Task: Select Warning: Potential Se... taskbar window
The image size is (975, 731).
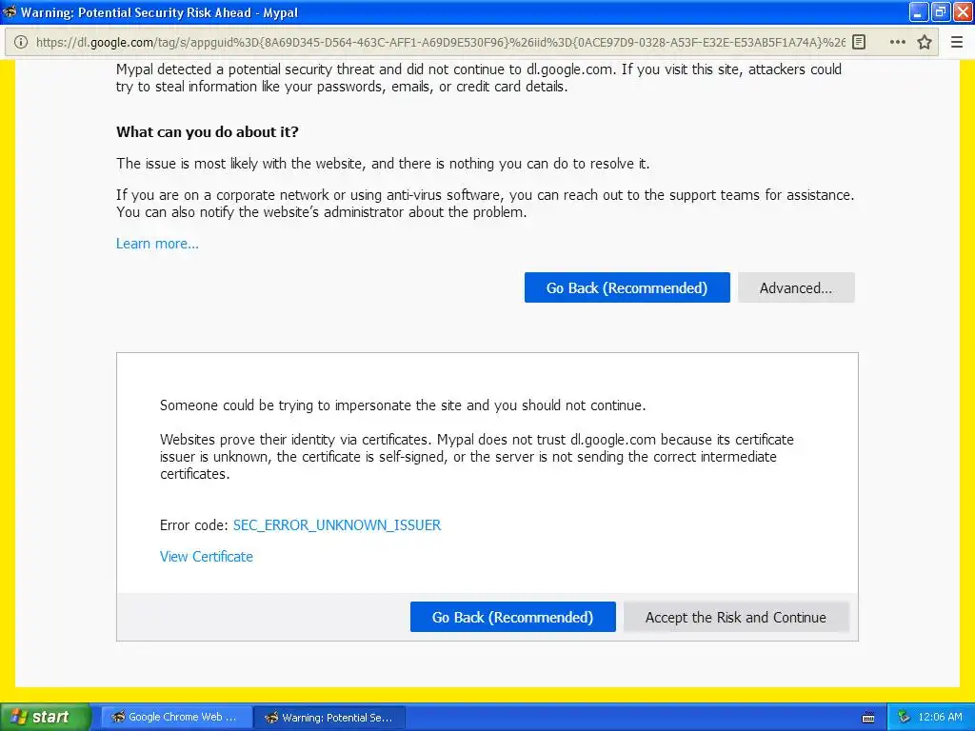Action: click(x=330, y=718)
